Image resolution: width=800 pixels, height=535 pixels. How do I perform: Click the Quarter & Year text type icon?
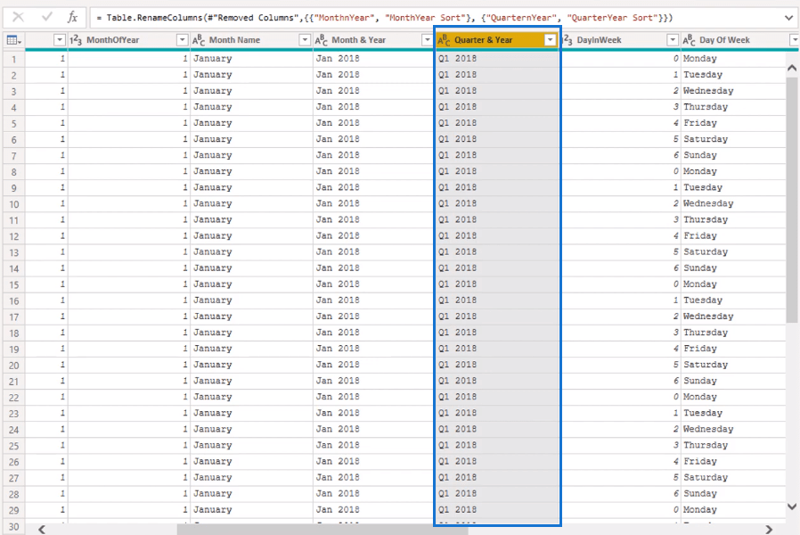click(x=444, y=40)
